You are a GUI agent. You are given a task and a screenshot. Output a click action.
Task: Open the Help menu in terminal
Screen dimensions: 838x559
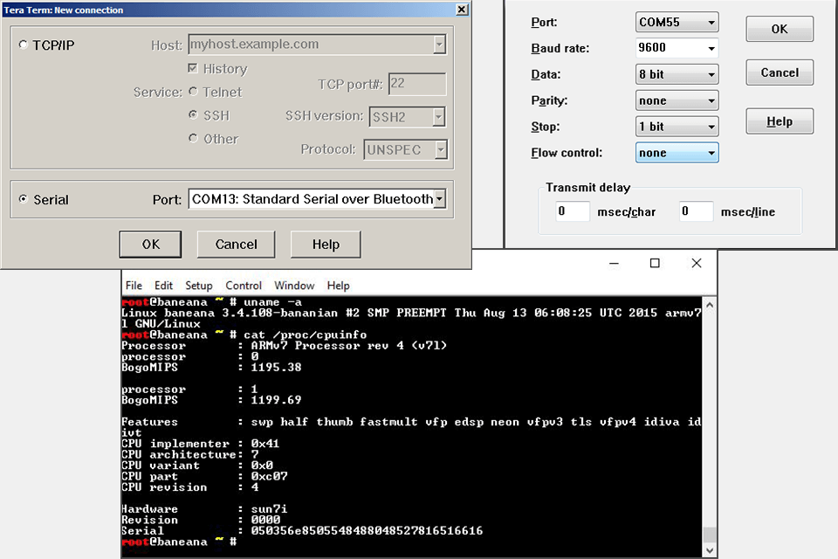[x=339, y=286]
